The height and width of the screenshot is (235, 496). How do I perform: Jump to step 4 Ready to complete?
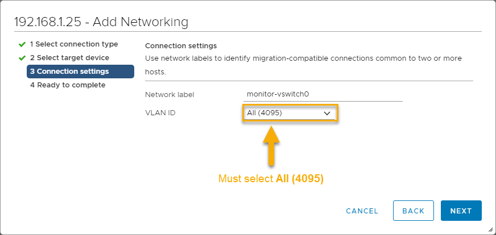(68, 85)
